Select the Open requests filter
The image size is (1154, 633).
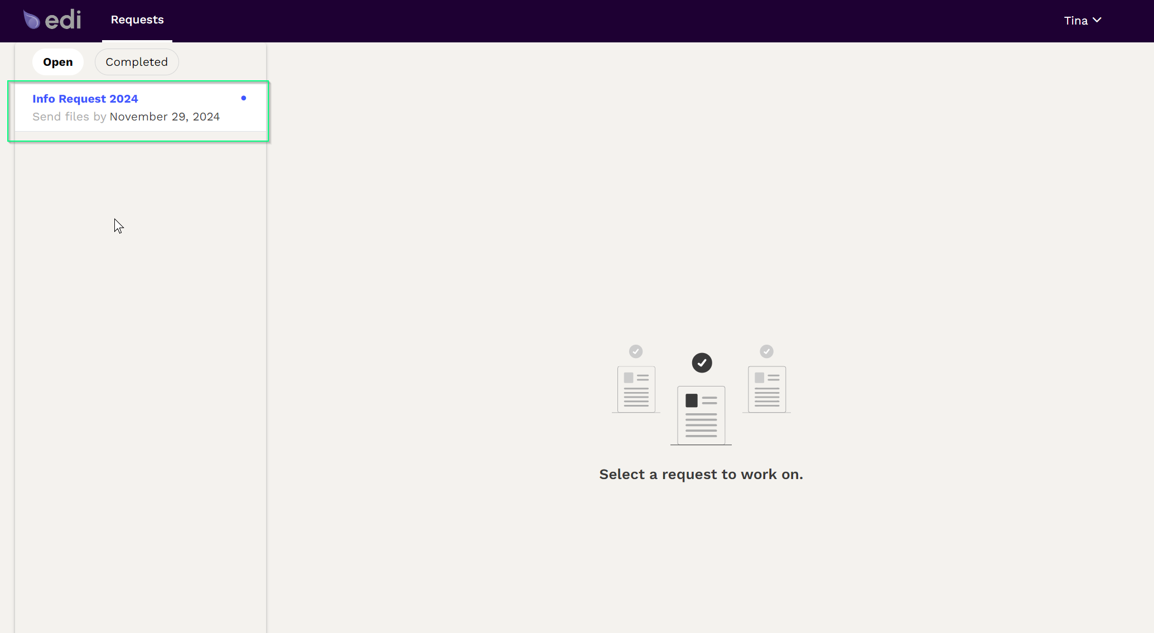[x=58, y=62]
